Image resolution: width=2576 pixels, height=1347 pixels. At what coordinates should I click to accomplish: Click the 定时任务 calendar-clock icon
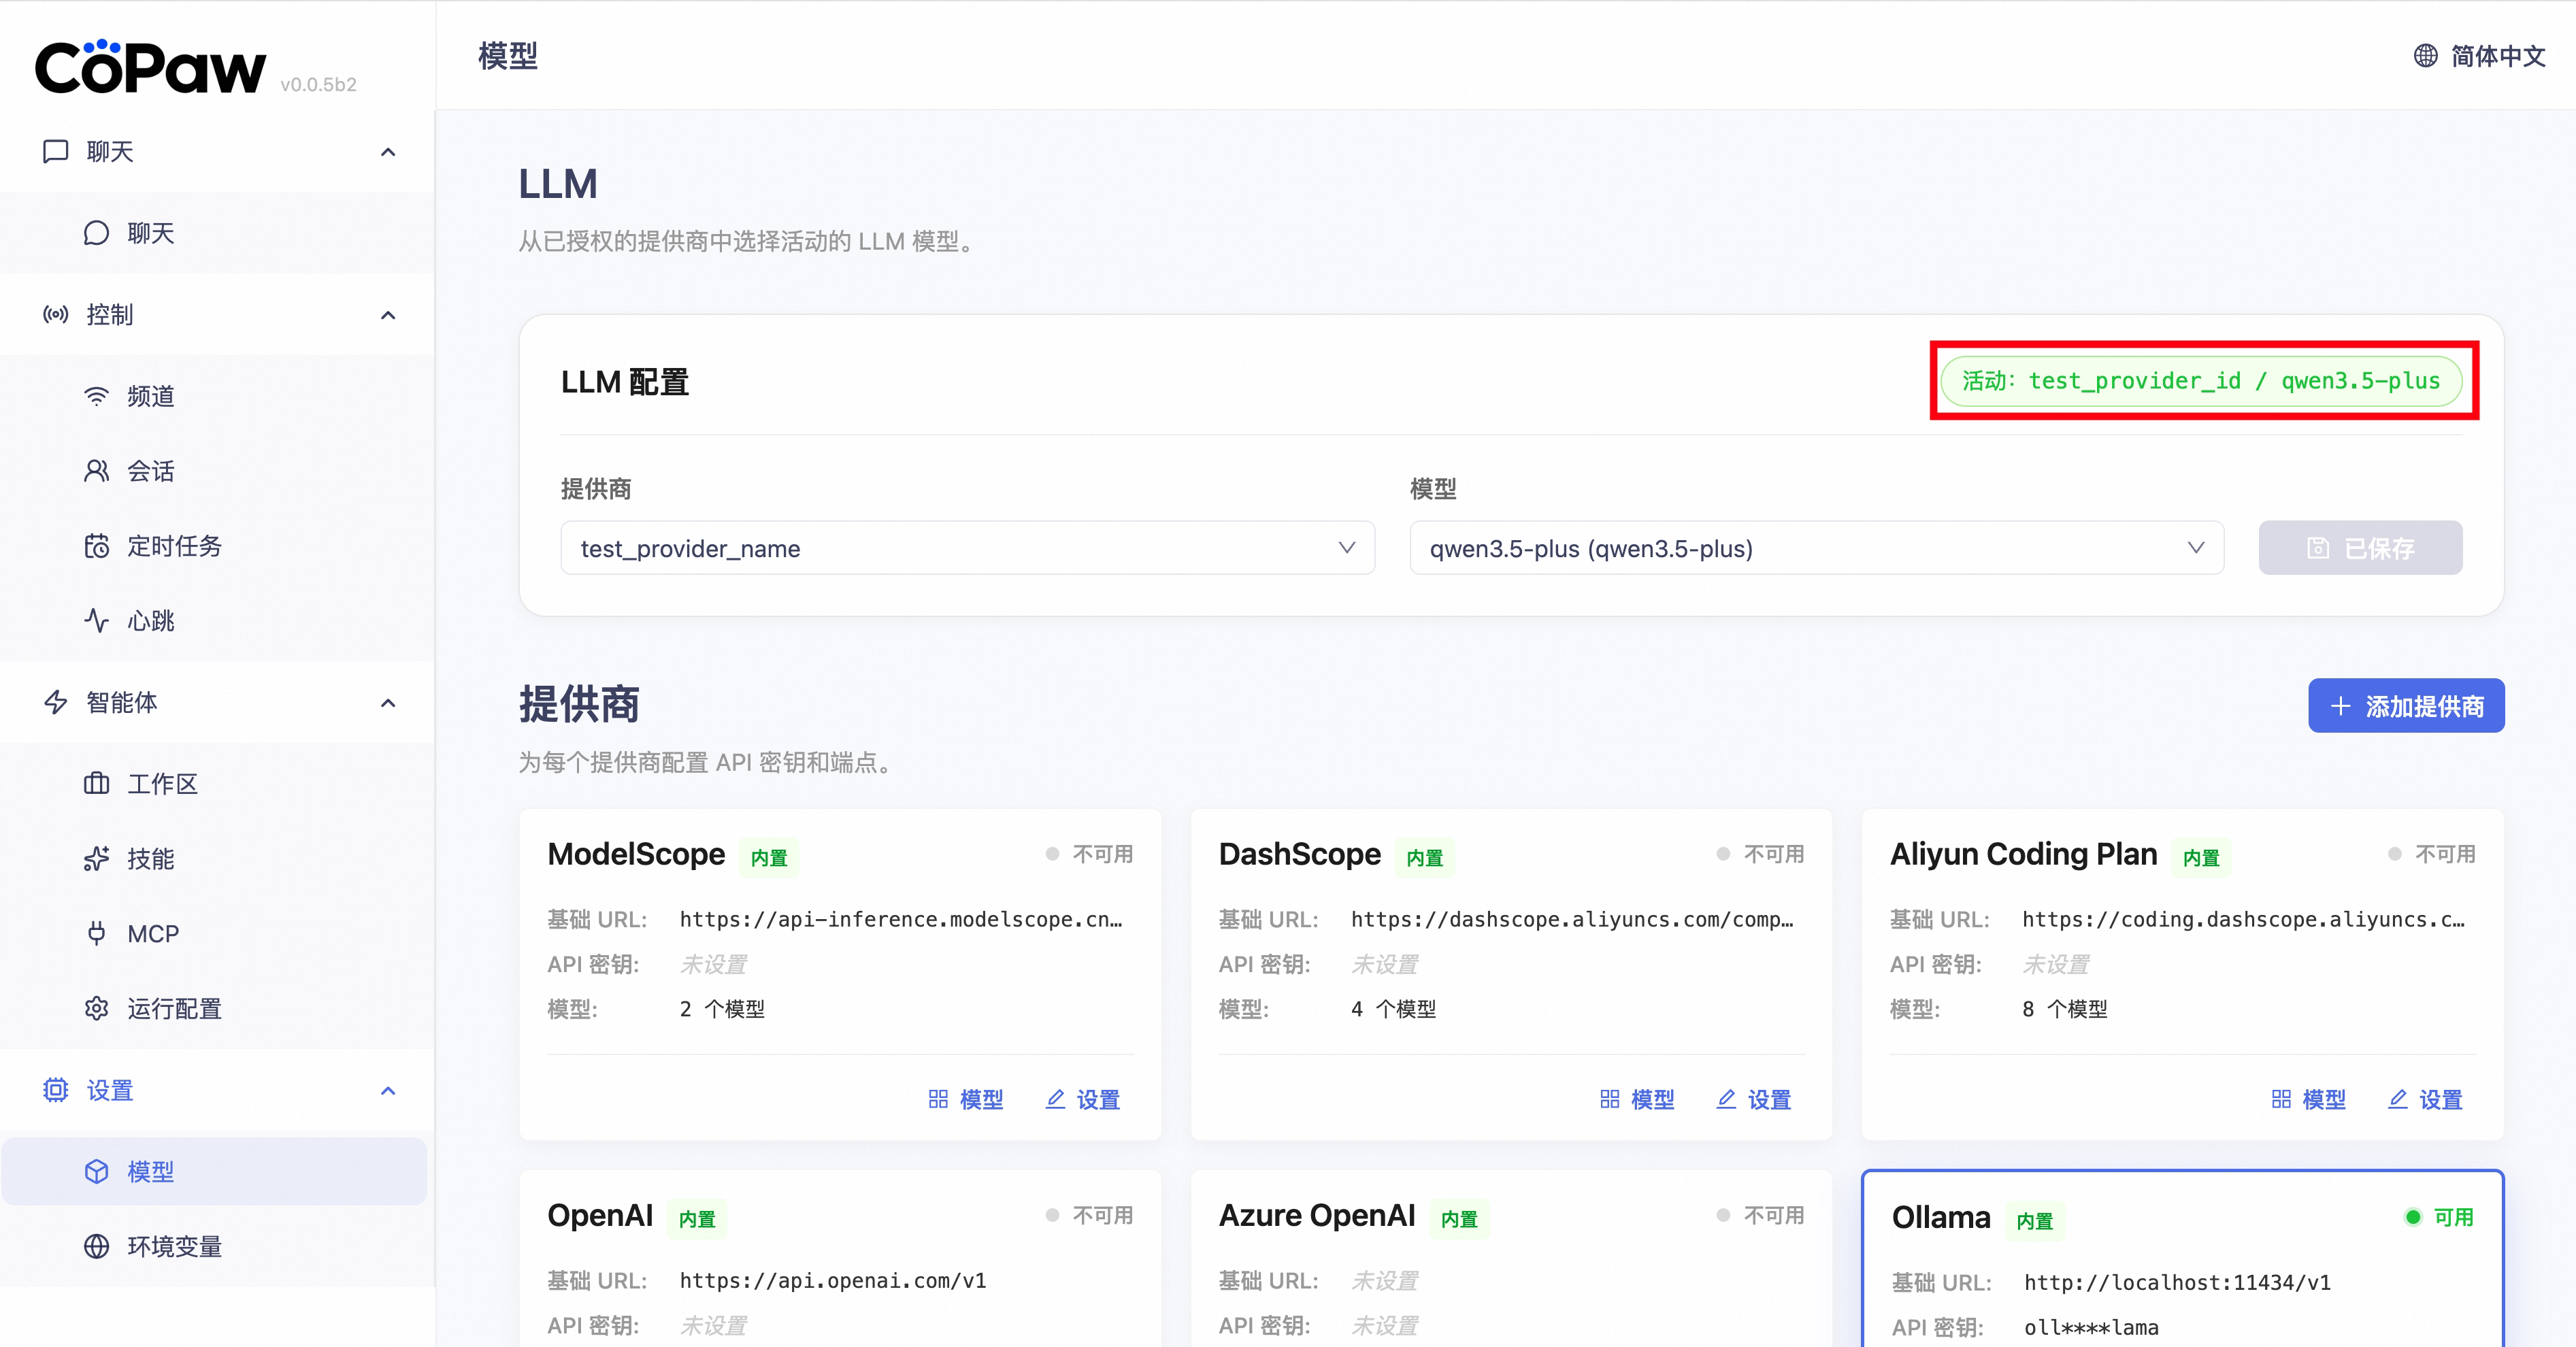point(96,546)
